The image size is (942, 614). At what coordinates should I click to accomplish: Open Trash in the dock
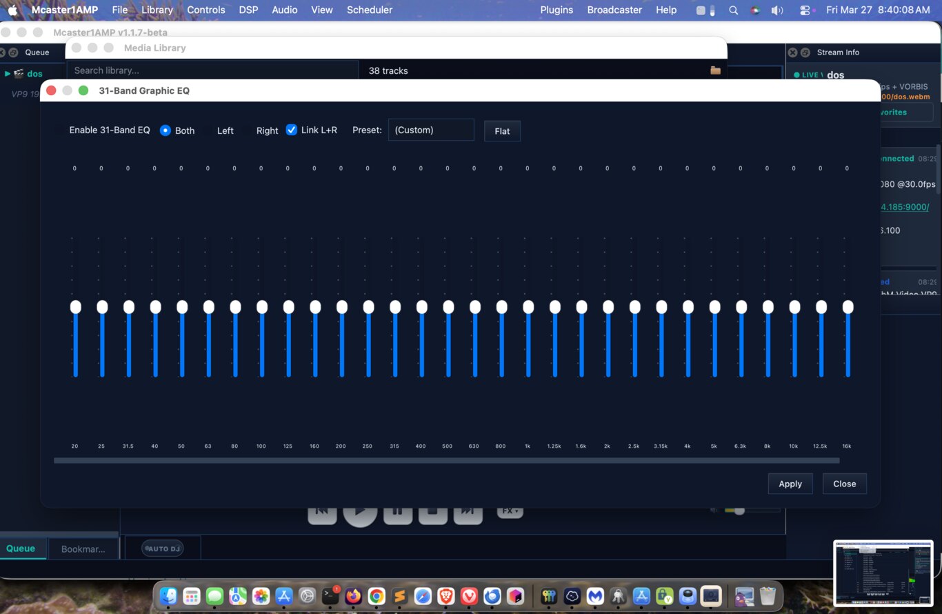click(768, 596)
